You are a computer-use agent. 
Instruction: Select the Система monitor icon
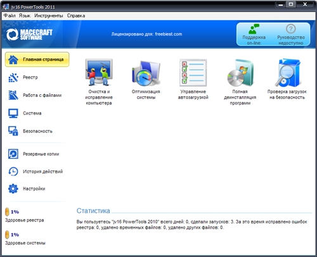coord(13,113)
